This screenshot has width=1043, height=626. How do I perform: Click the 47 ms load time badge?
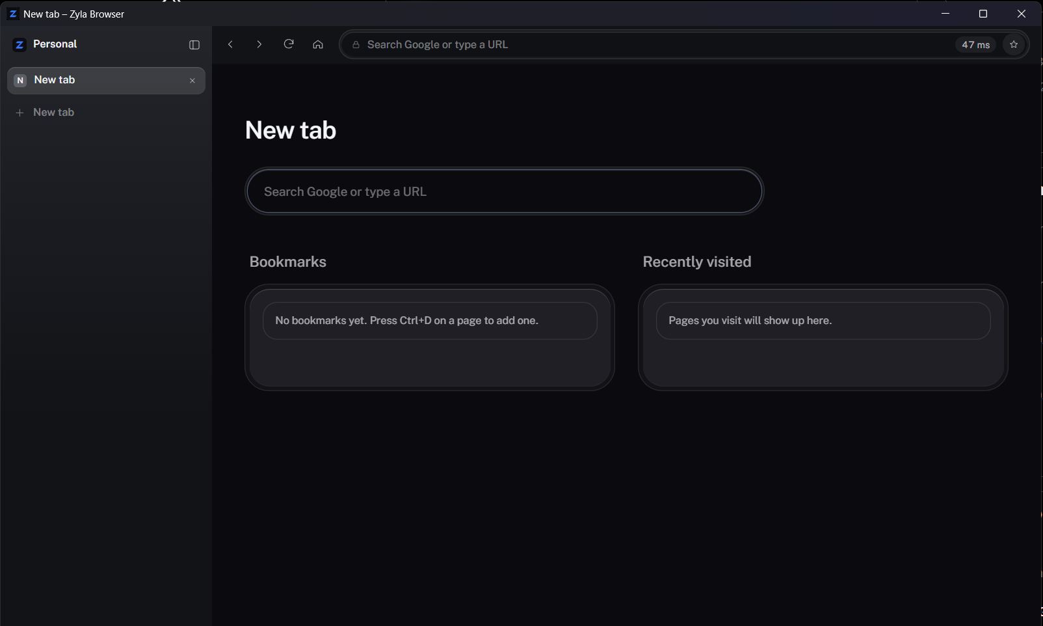[975, 44]
